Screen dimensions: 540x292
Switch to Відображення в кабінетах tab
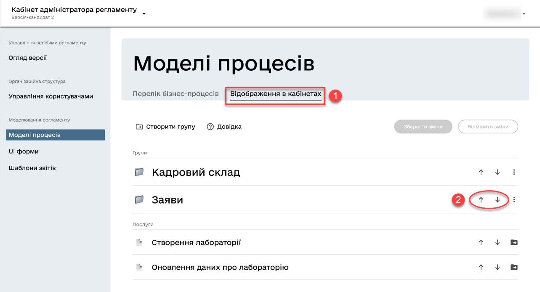click(x=276, y=93)
